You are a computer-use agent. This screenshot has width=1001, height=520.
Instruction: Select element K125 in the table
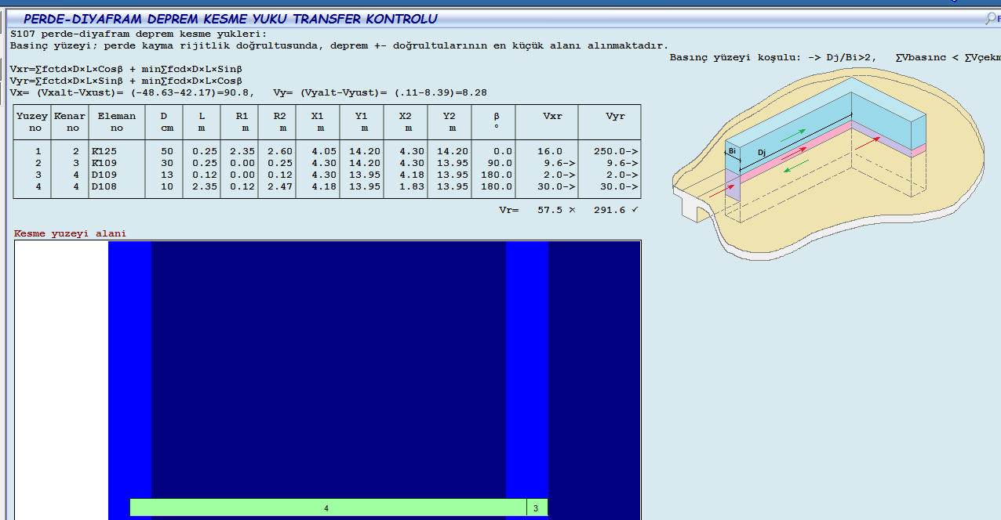point(104,151)
